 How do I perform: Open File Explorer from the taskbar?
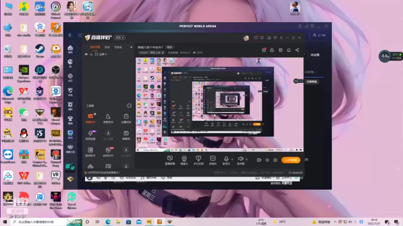pyautogui.click(x=118, y=221)
